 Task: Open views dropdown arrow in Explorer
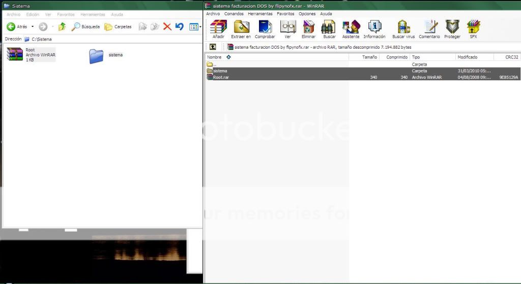[x=200, y=26]
